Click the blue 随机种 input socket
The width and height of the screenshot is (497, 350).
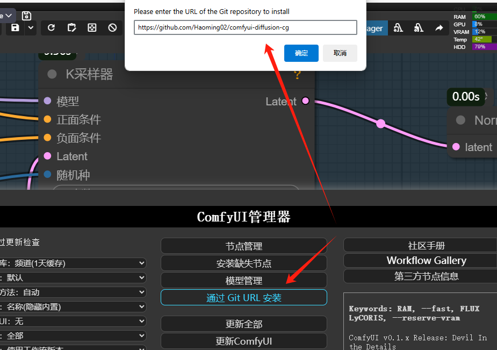pyautogui.click(x=47, y=174)
